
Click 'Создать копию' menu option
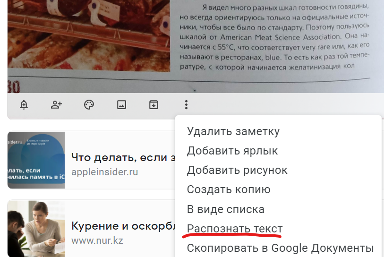229,189
